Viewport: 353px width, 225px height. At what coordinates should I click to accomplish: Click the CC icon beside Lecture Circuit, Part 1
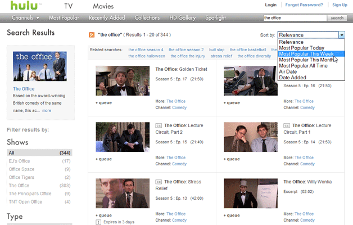point(287,125)
